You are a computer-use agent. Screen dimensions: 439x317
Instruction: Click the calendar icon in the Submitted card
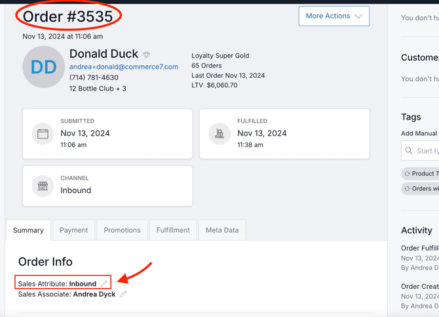pos(43,134)
